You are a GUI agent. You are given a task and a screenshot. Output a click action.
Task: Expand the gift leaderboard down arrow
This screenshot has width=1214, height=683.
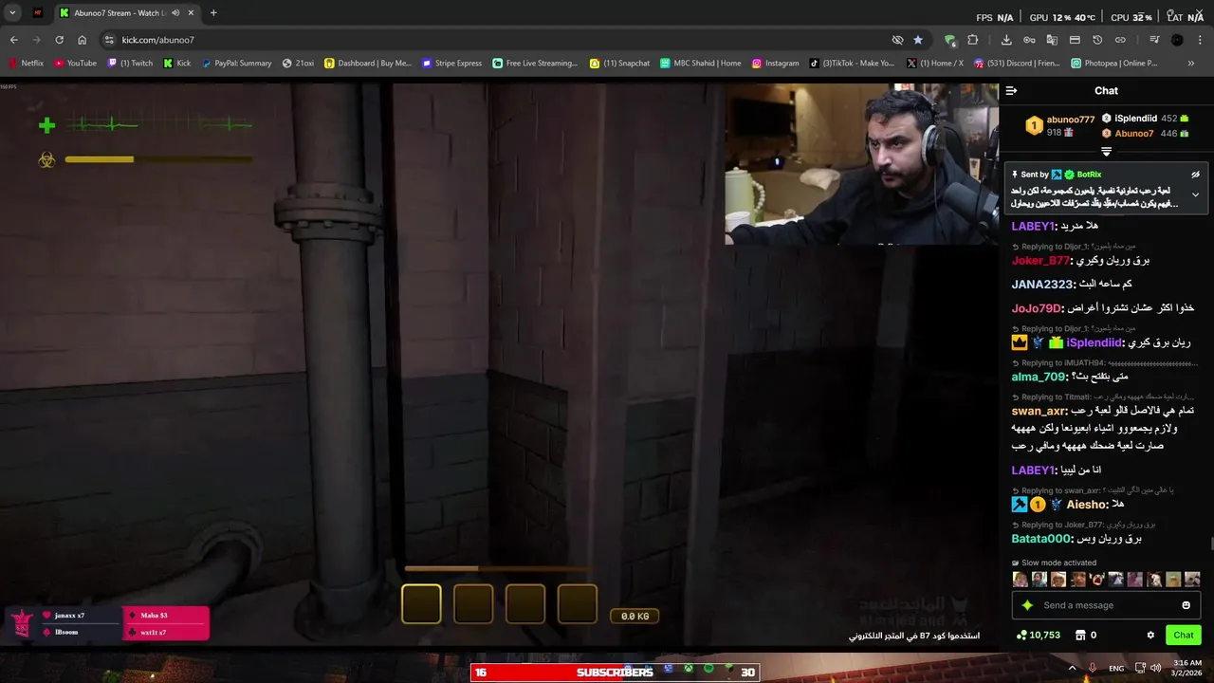1106,152
